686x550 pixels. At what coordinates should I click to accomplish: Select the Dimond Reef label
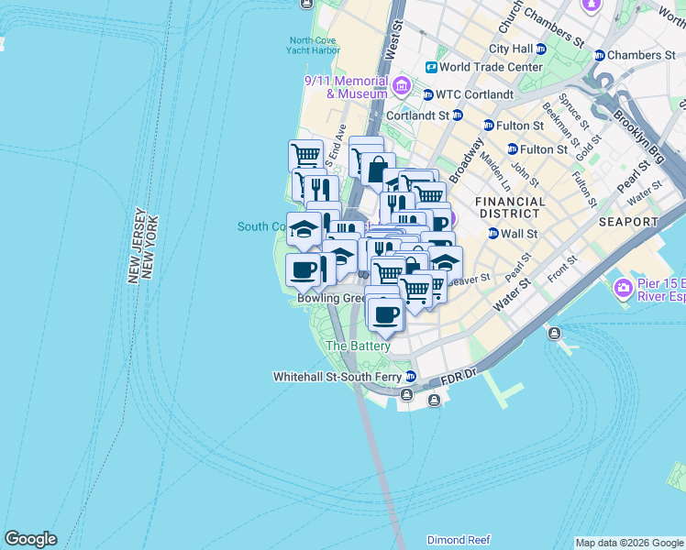pos(459,540)
